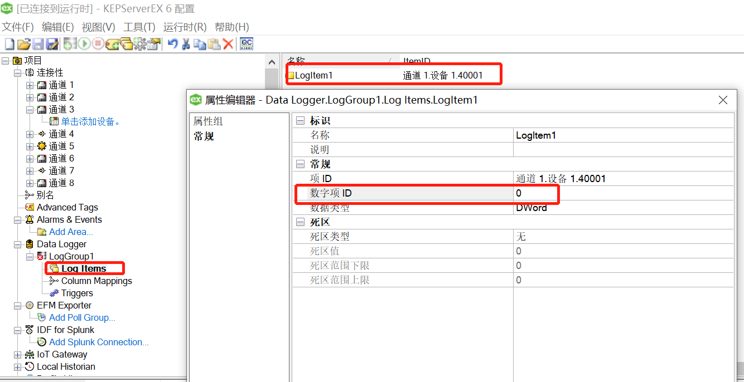Open the 编辑(E) menu
The image size is (744, 382).
[x=58, y=27]
